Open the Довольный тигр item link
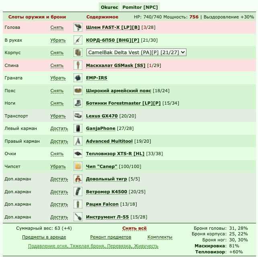Screen dimensions: 258x257 tap(106, 179)
